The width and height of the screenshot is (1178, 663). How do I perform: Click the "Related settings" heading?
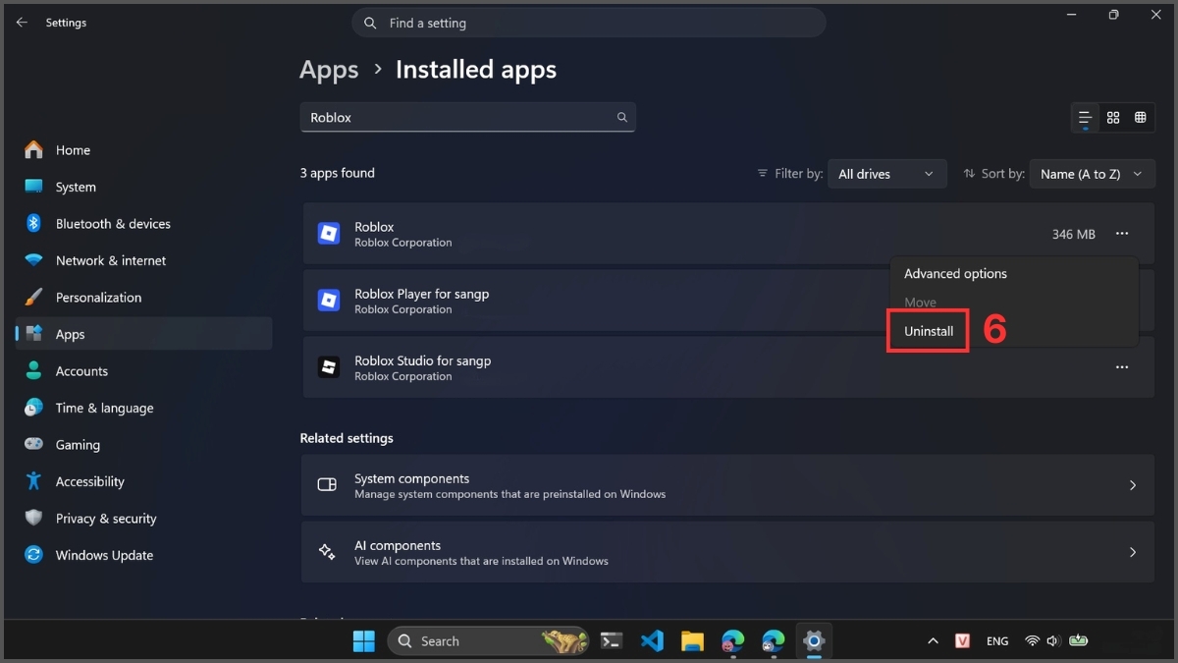(347, 438)
